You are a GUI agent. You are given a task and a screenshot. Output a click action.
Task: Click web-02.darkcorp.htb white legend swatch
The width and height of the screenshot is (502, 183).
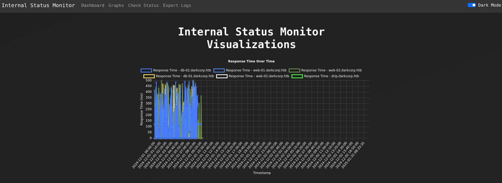tap(222, 76)
